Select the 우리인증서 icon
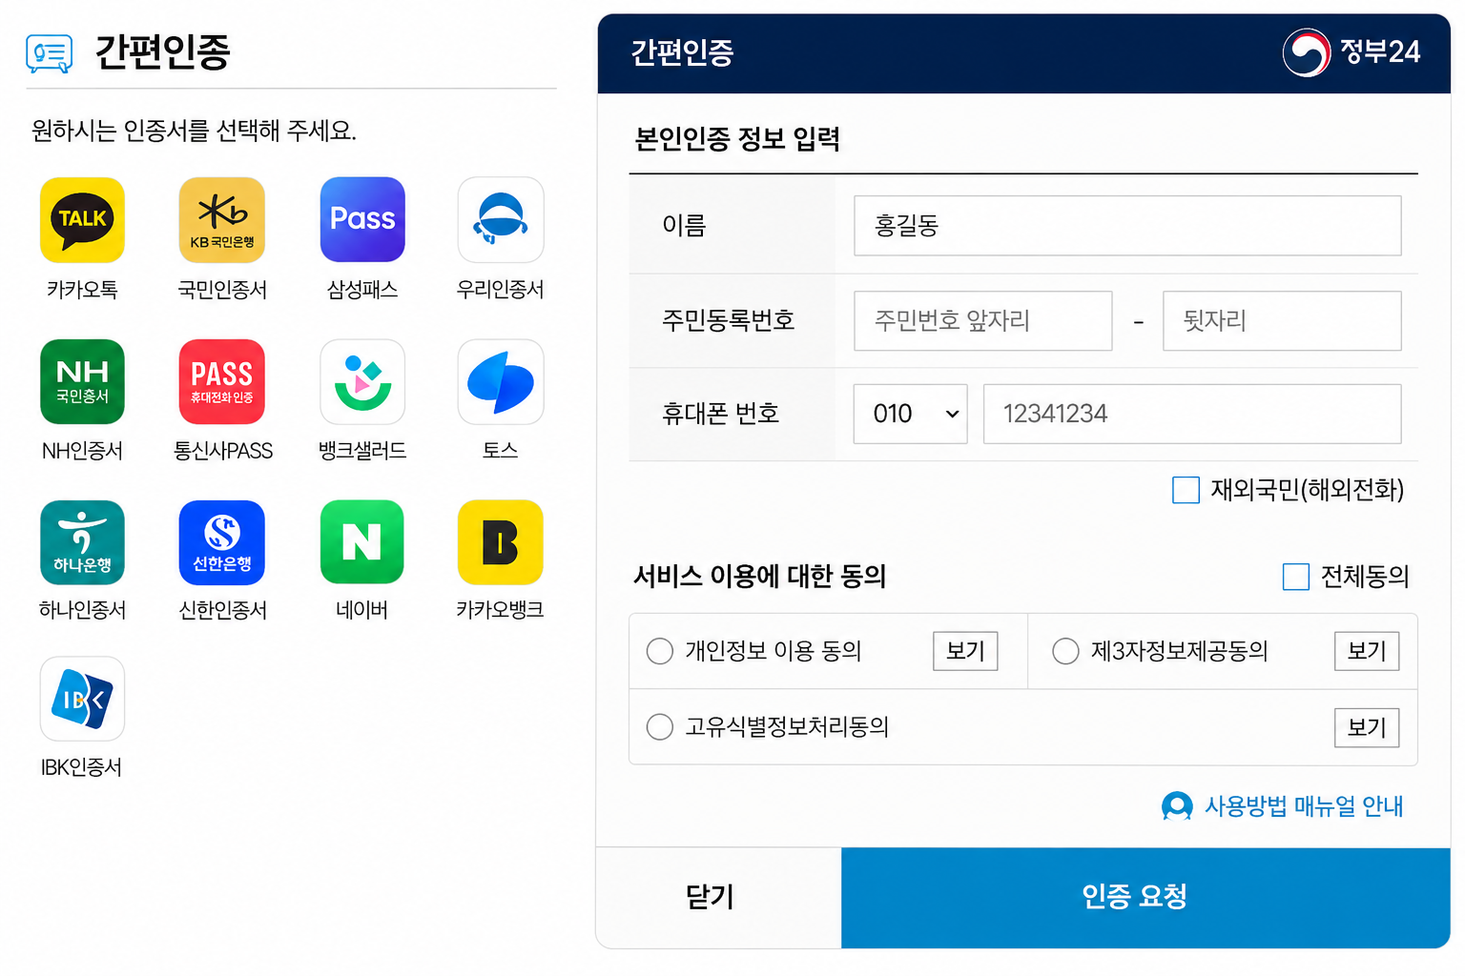Image resolution: width=1465 pixels, height=976 pixels. 501,220
